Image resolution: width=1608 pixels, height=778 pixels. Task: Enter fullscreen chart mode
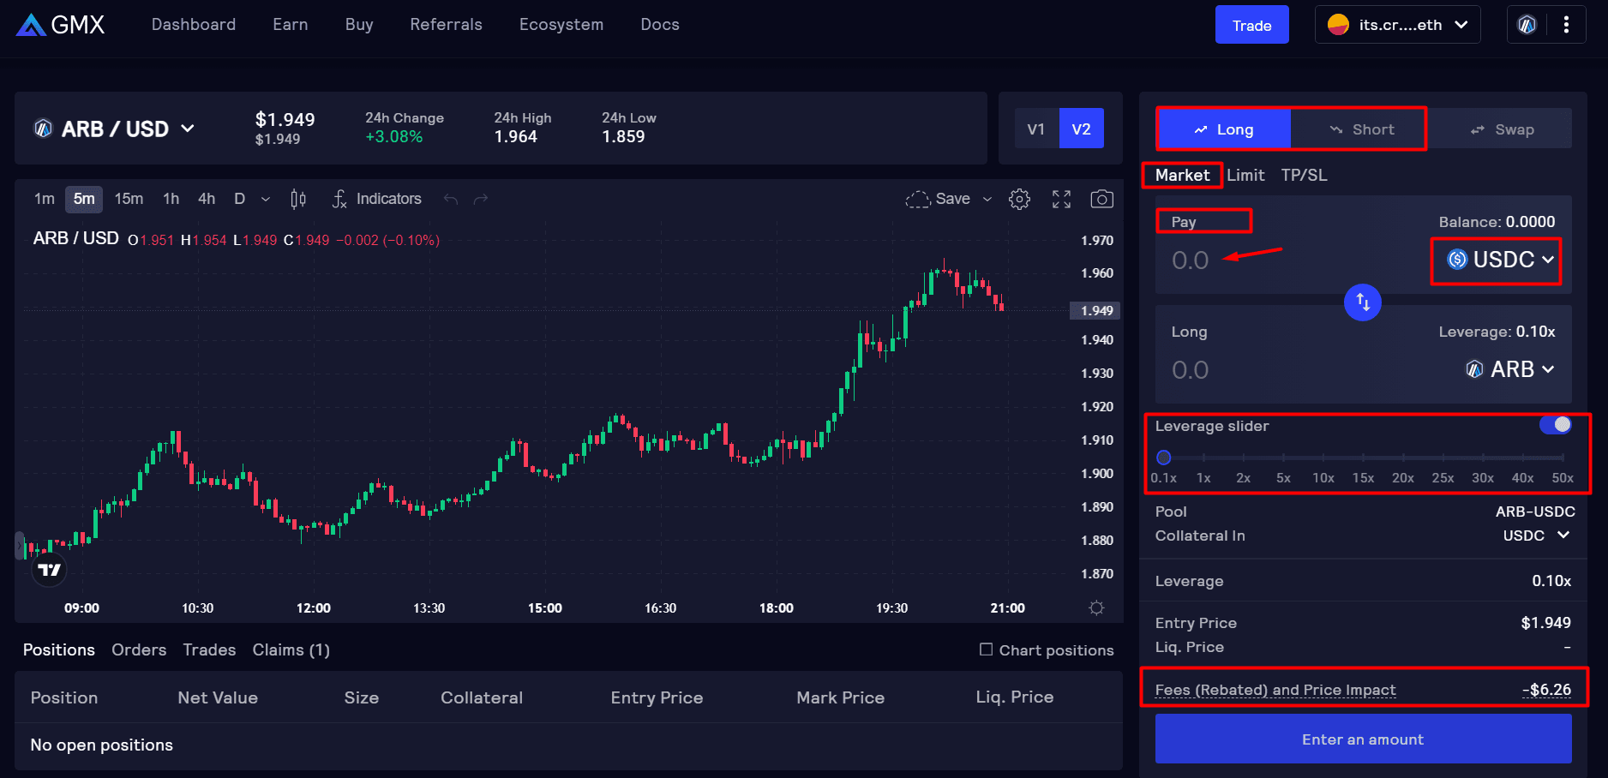coord(1061,199)
